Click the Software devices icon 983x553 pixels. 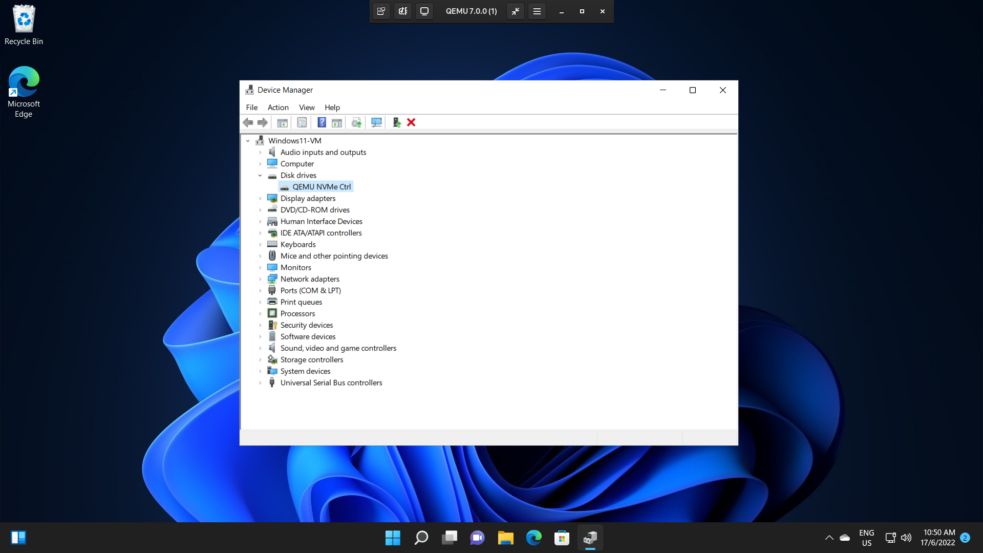[272, 337]
